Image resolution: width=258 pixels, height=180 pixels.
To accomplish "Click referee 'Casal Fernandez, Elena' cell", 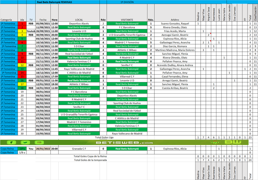I will pyautogui.click(x=175, y=77).
